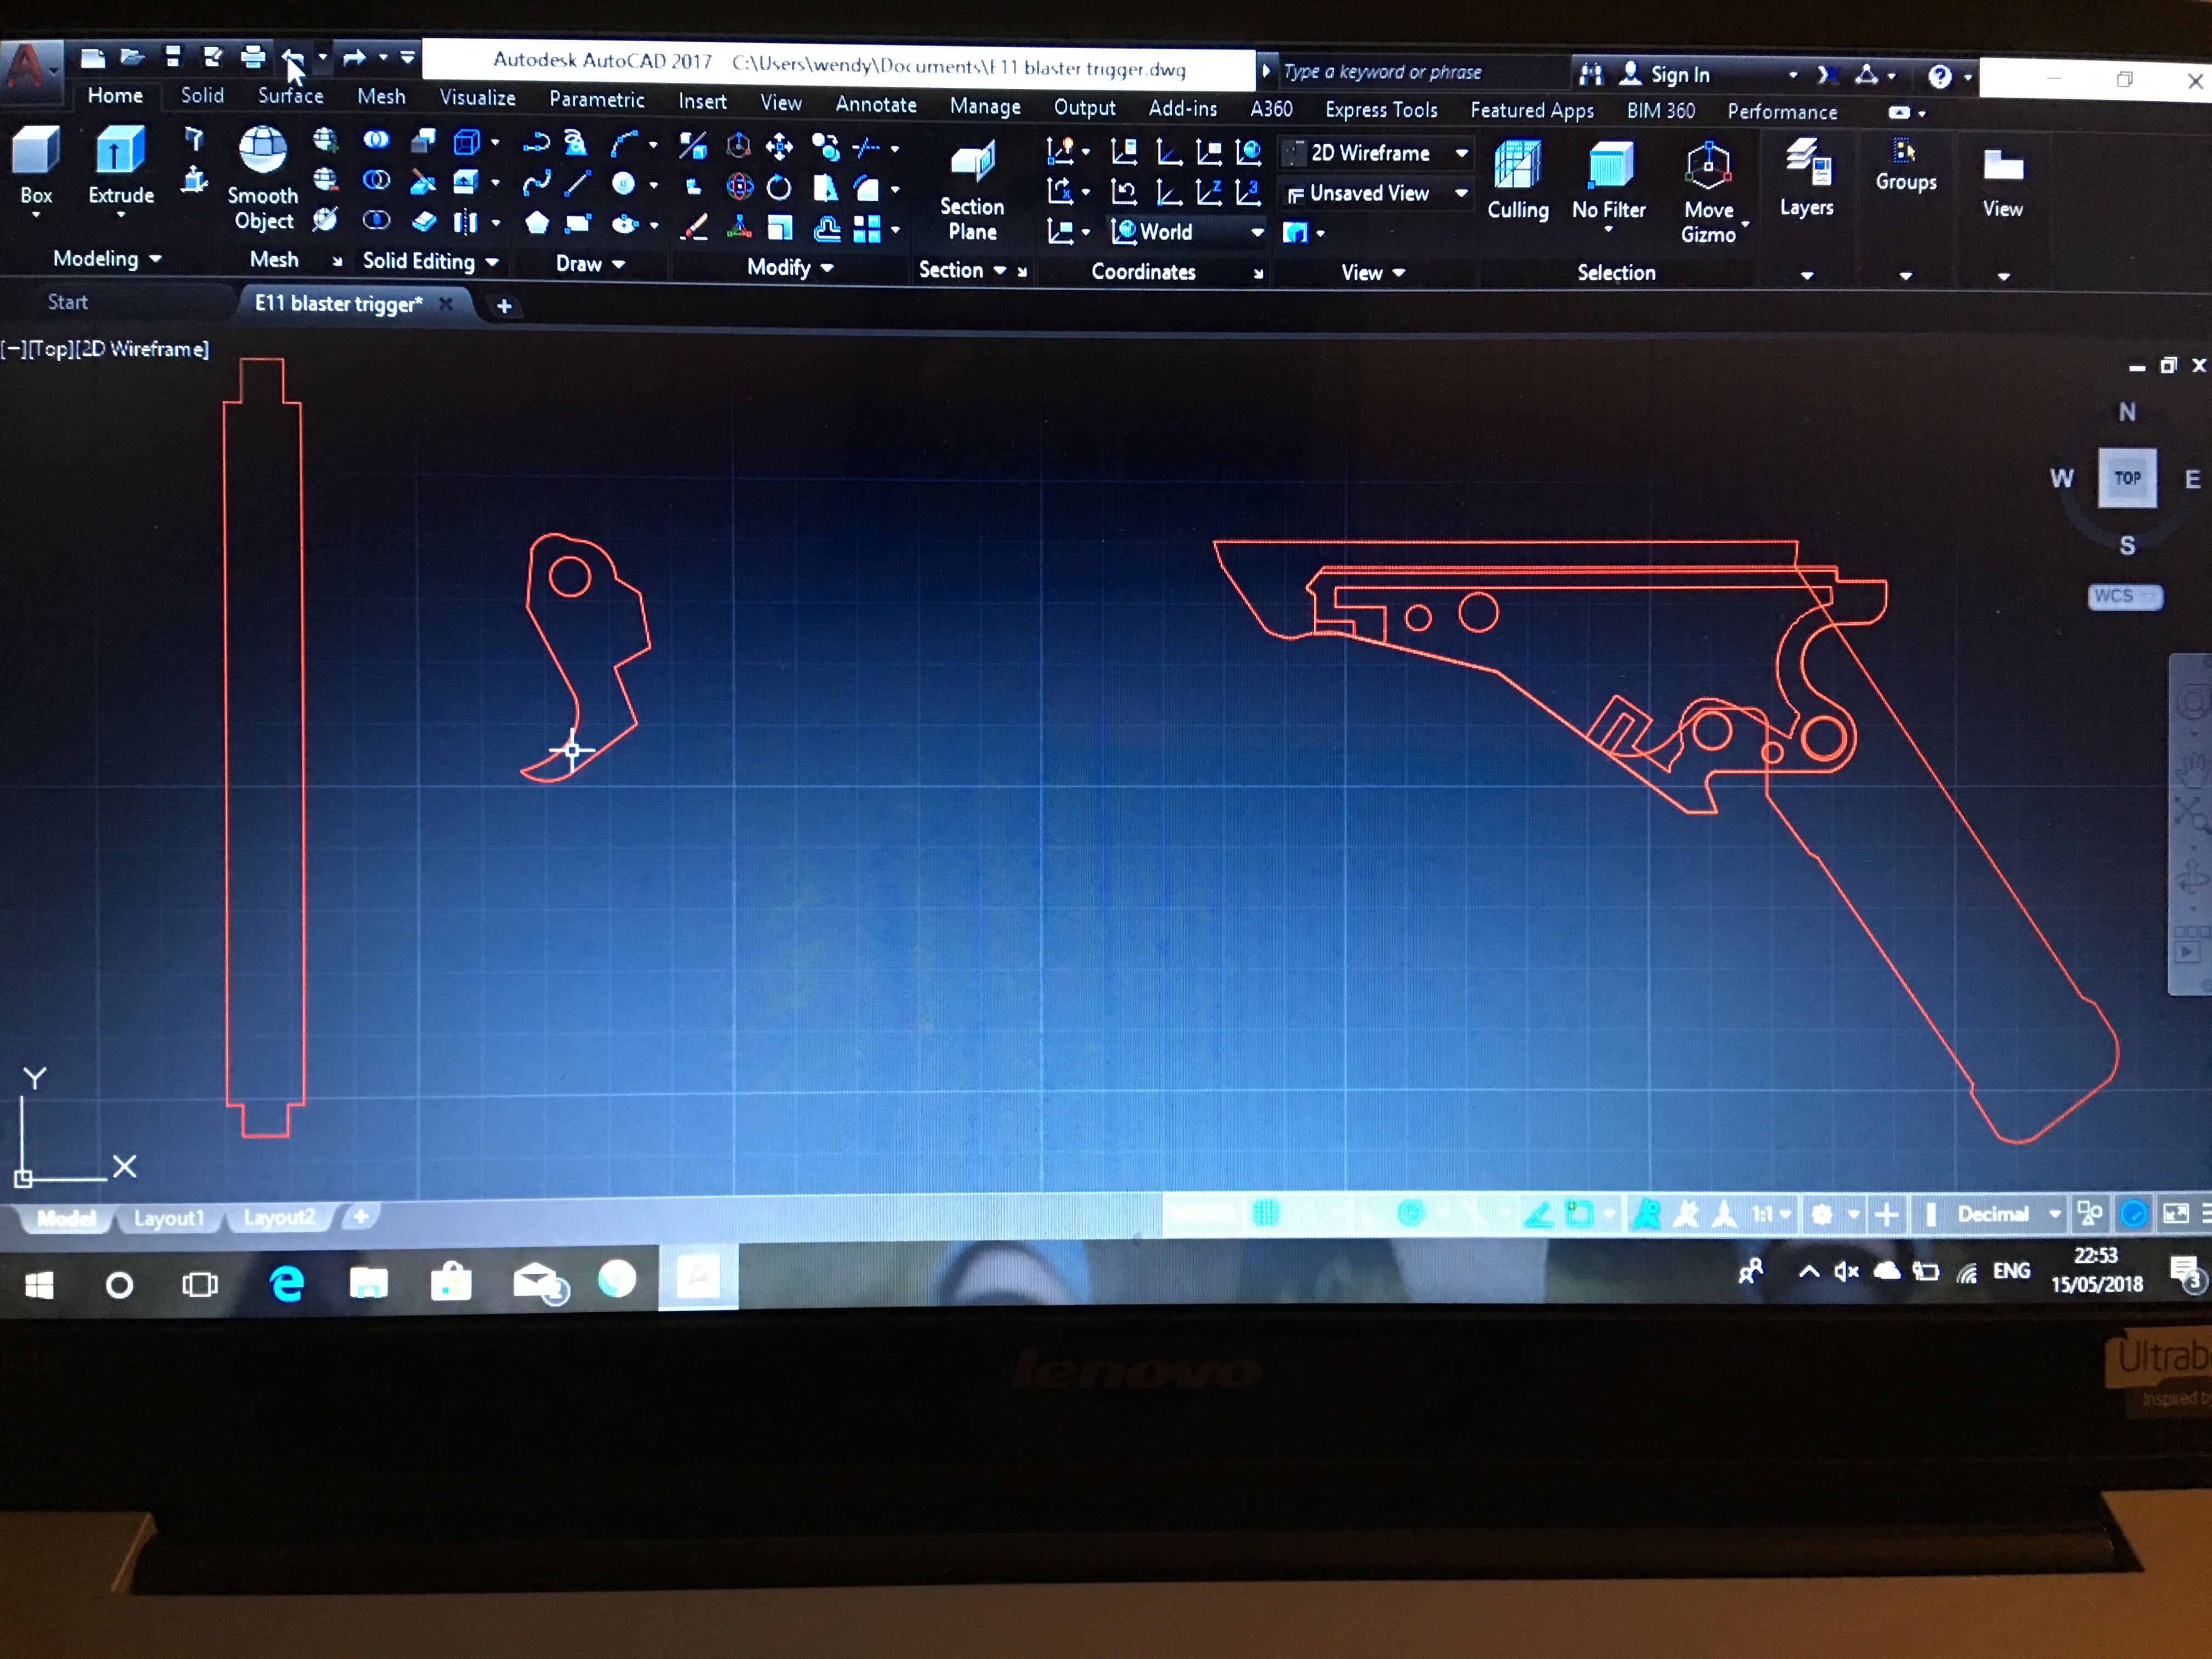Click the N compass direction on ViewCube
The width and height of the screenshot is (2212, 1659).
[x=2127, y=412]
